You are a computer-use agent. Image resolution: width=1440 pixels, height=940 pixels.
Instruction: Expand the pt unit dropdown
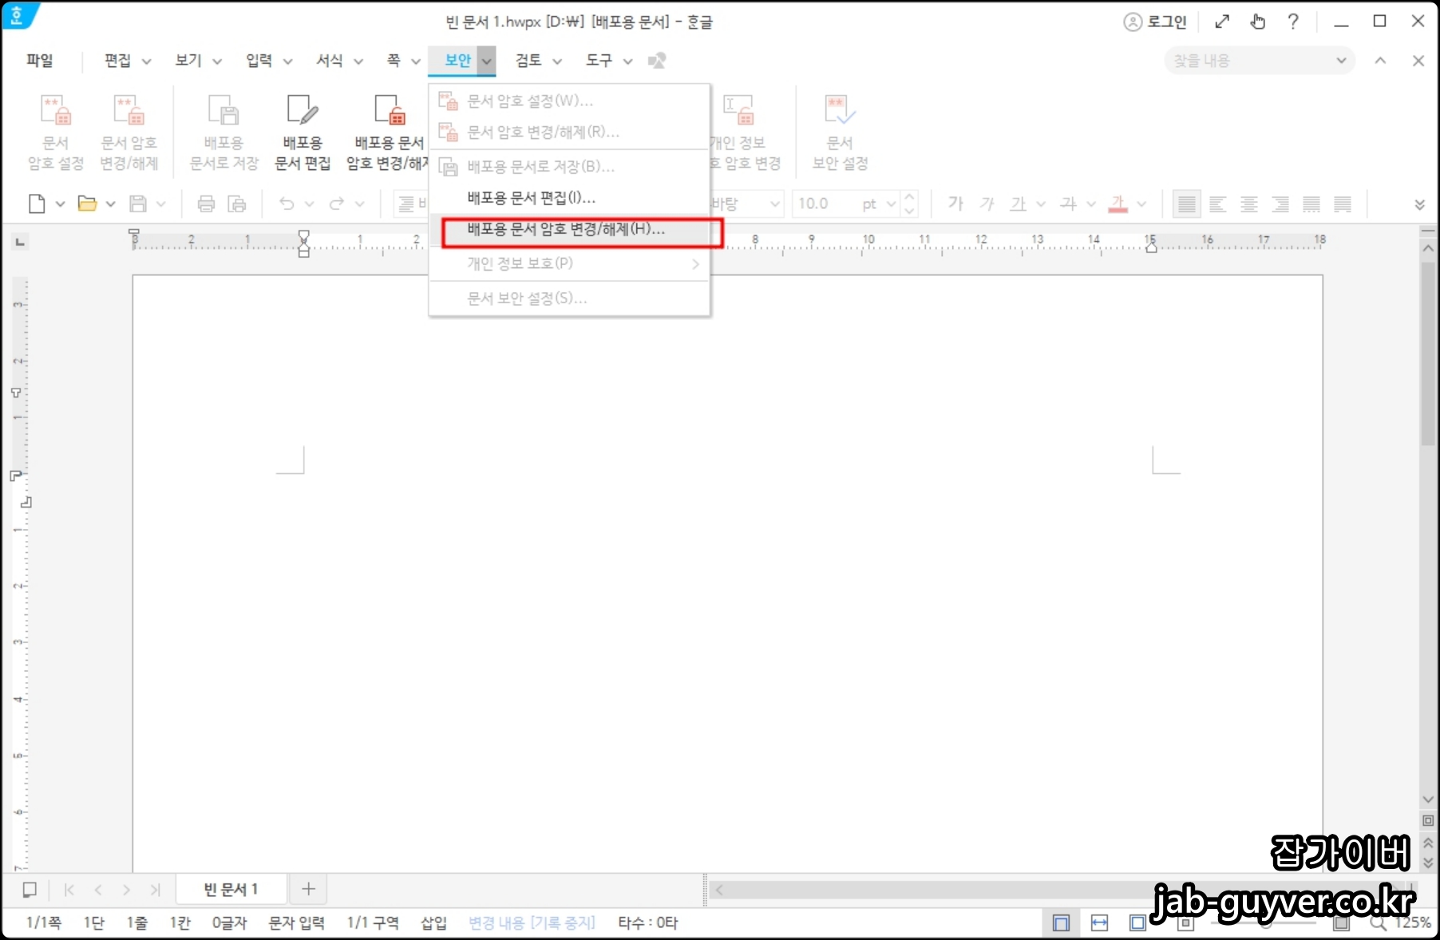[x=891, y=204]
